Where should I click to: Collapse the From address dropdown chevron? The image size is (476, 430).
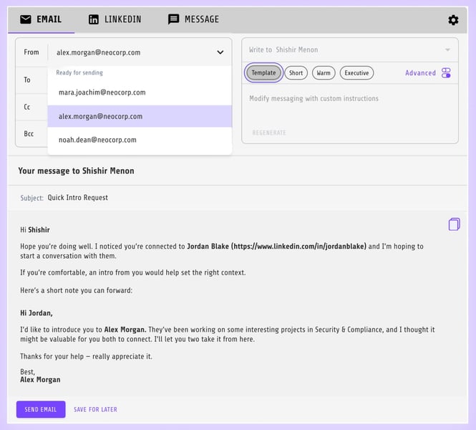220,52
